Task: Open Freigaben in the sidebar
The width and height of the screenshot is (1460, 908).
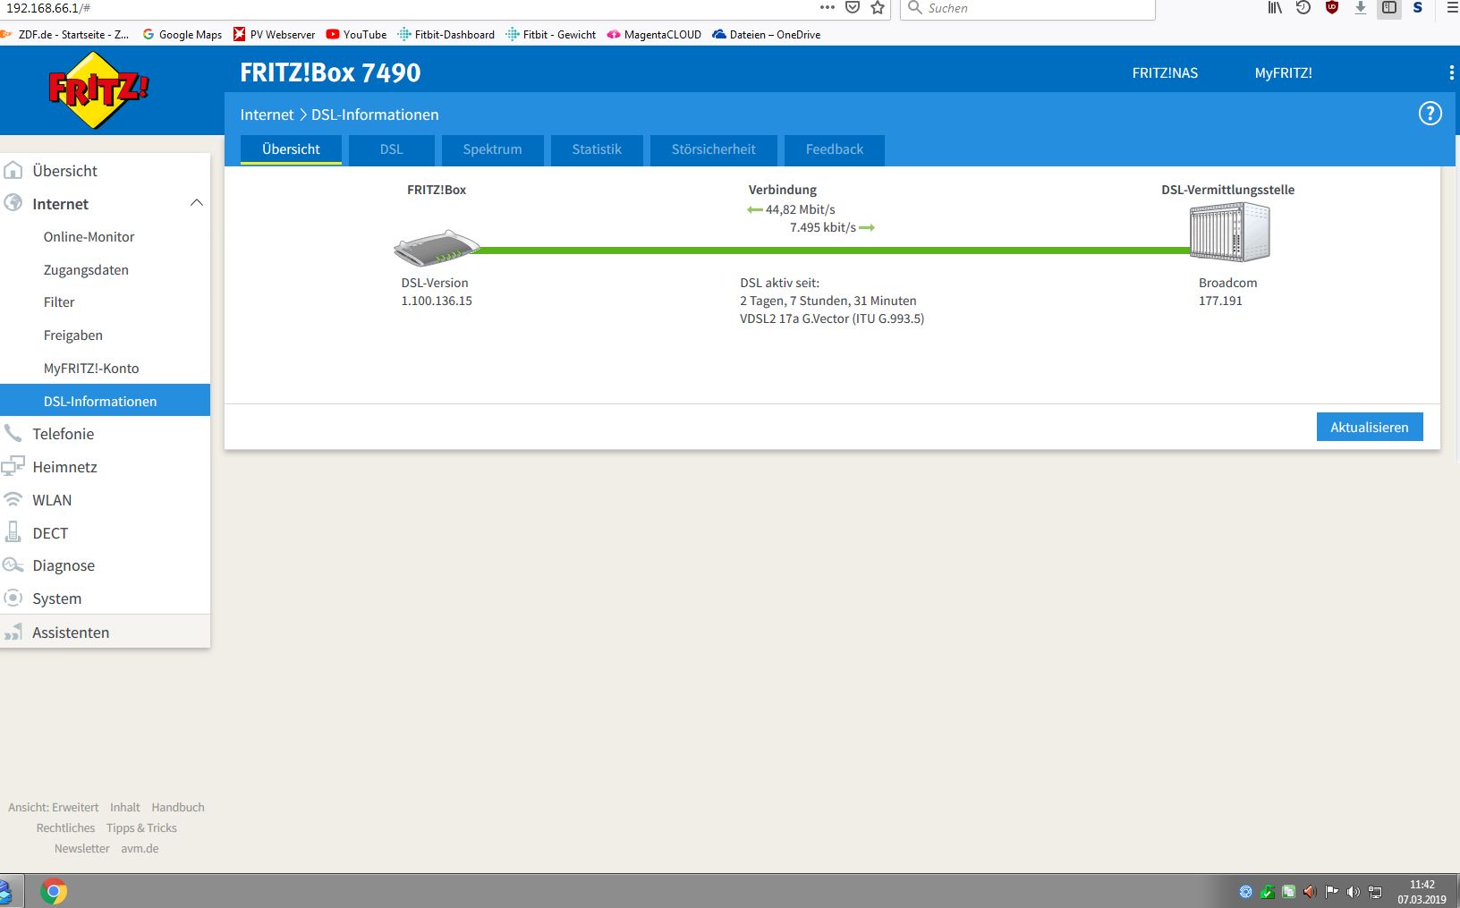Action: coord(72,335)
